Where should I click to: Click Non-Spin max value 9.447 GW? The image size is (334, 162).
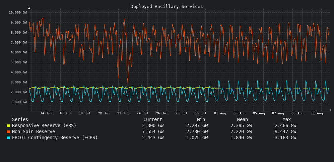(285, 132)
